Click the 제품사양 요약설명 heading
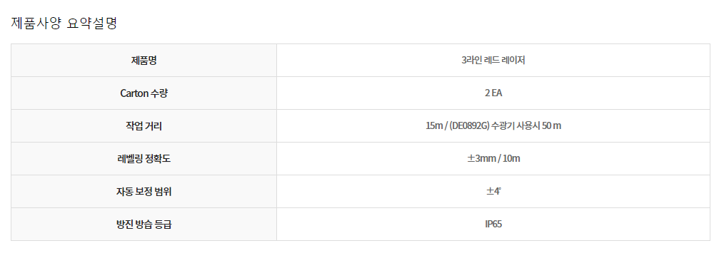 click(64, 23)
